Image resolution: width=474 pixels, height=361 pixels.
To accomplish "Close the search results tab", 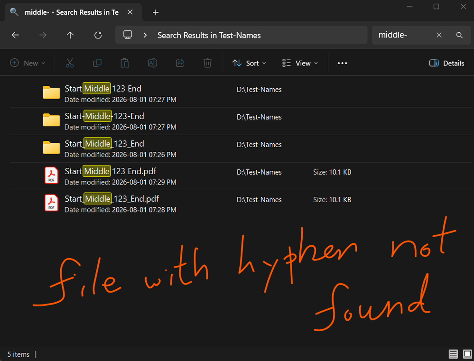I will [x=130, y=12].
